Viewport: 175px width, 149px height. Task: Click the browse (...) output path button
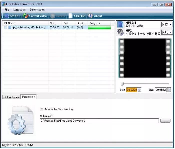tap(165, 121)
